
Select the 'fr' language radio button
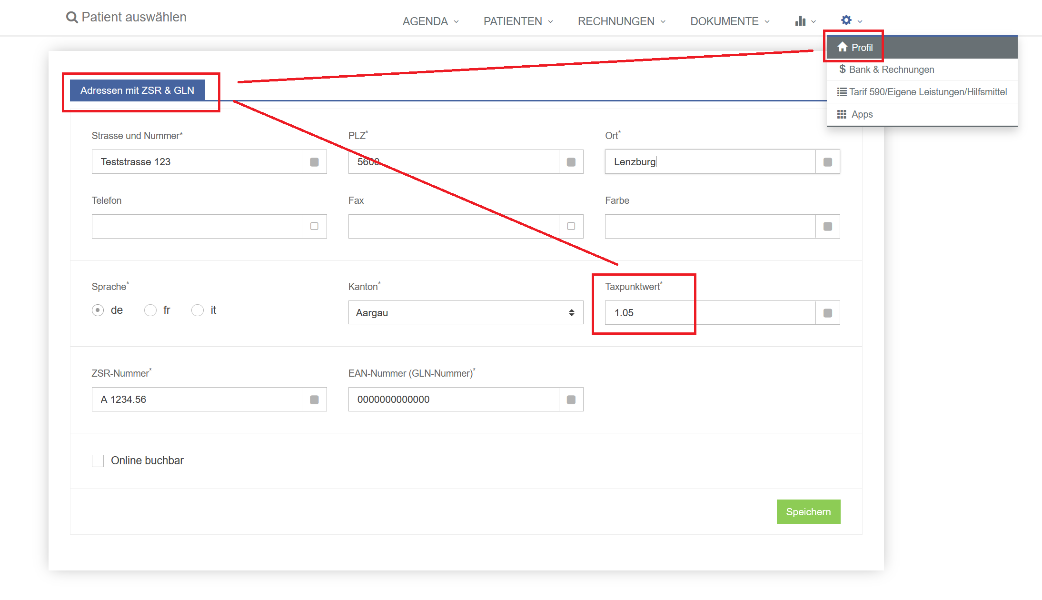pyautogui.click(x=150, y=310)
